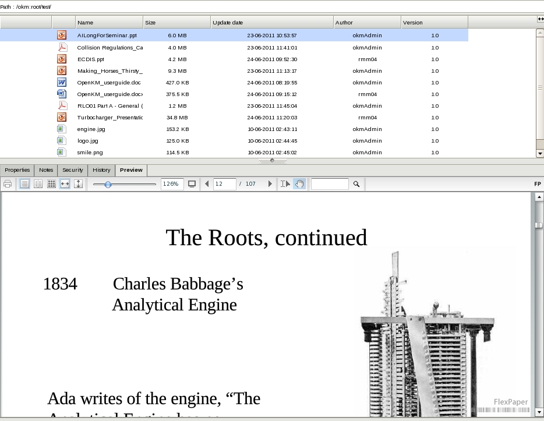544x421 pixels.
Task: Collapse the file list with the divider handle
Action: [x=271, y=160]
